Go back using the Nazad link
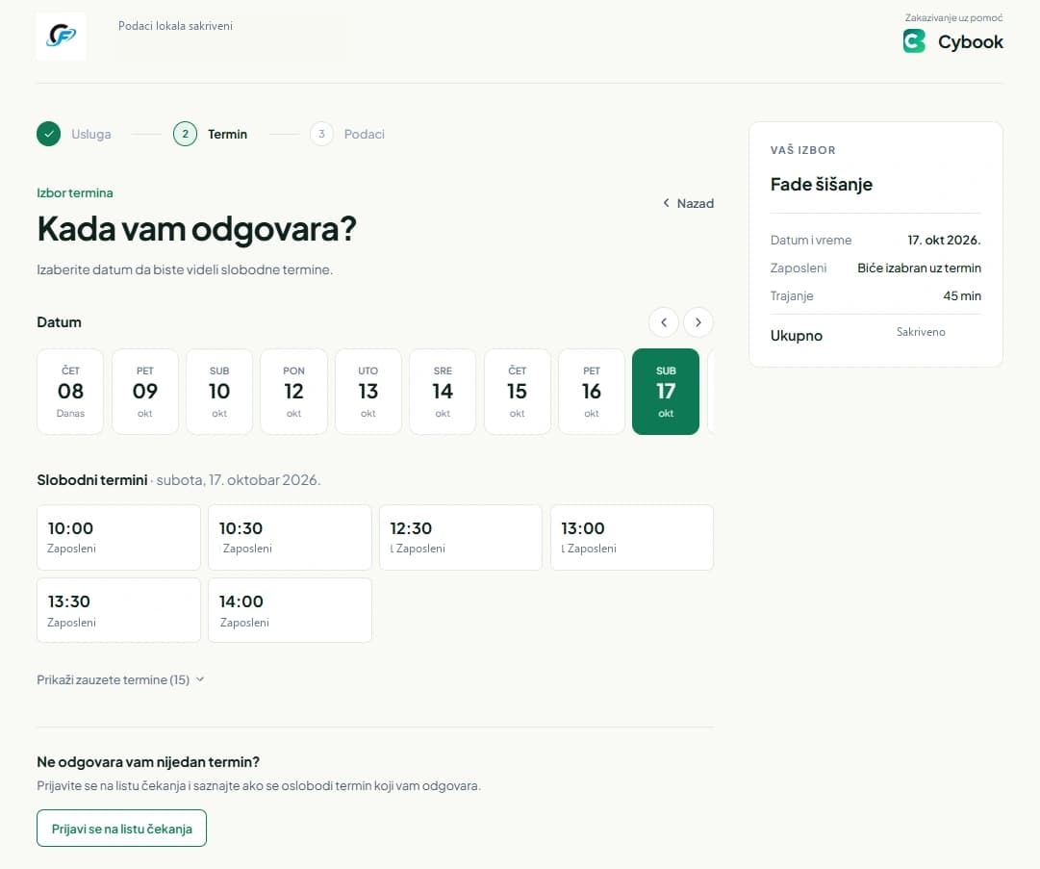This screenshot has width=1040, height=869. click(689, 204)
